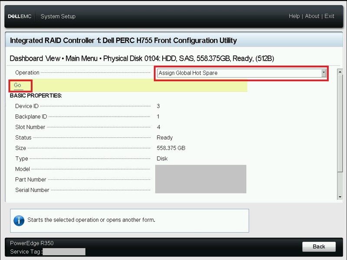Select the Device ID label
Screen dimensions: 347x260
(x=27, y=106)
